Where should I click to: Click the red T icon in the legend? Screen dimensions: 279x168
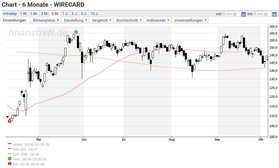click(x=10, y=164)
